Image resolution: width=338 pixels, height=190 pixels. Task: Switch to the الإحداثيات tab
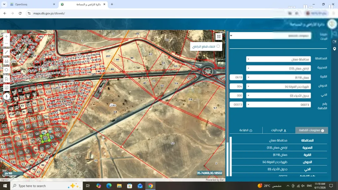pos(279,130)
